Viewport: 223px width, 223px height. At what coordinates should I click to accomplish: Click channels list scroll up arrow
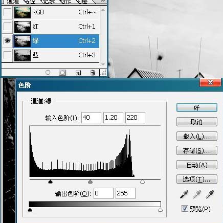(103, 10)
